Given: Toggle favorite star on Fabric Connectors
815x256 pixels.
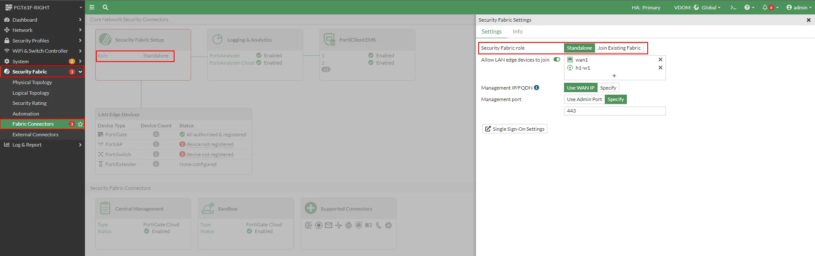Looking at the screenshot, I should [80, 124].
